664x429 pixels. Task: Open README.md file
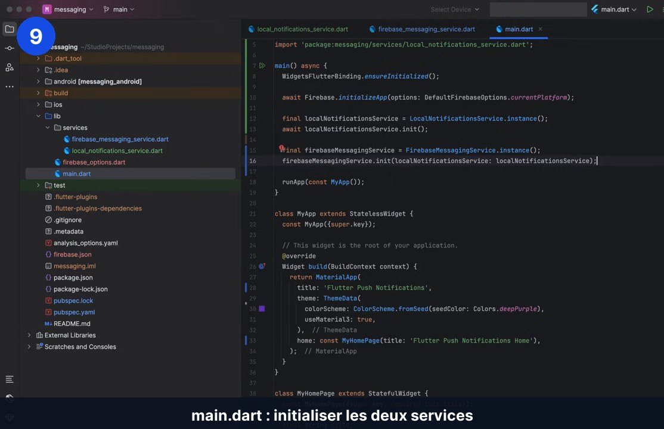pos(72,324)
